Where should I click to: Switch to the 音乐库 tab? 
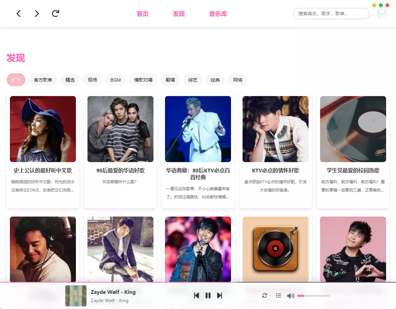[x=218, y=14]
